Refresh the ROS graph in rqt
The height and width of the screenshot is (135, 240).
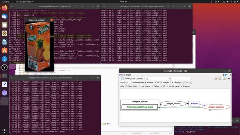coord(121,78)
